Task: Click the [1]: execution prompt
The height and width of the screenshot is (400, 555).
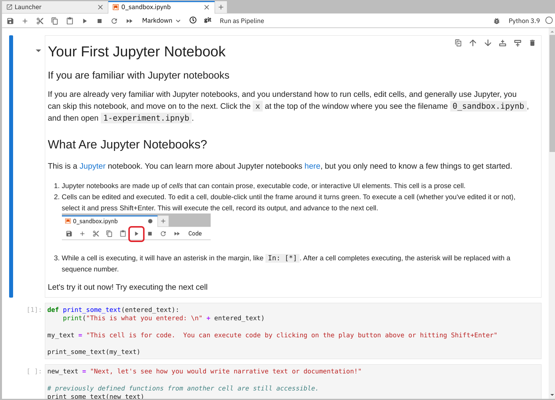Action: [34, 310]
